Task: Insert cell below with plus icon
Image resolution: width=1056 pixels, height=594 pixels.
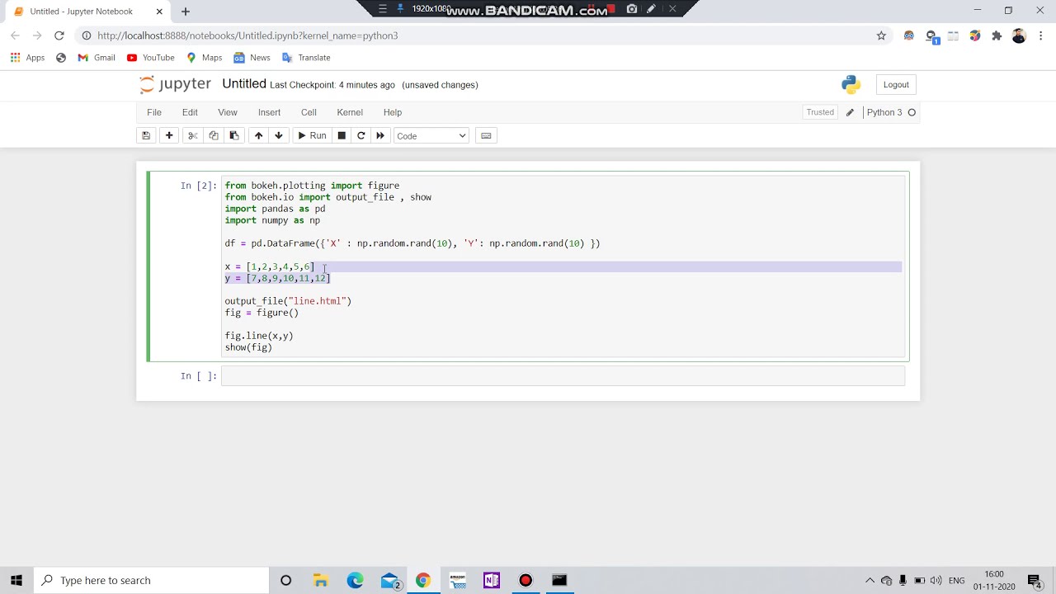Action: (169, 136)
